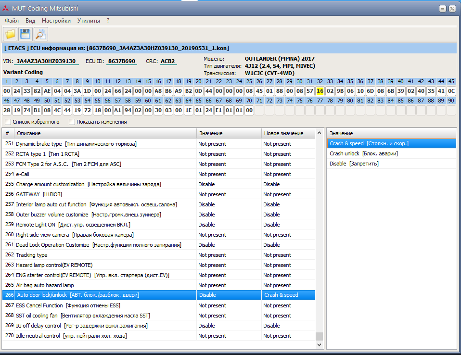Screen dimensions: 461x355
Task: Select row 262 Tracking type
Action: (159, 255)
